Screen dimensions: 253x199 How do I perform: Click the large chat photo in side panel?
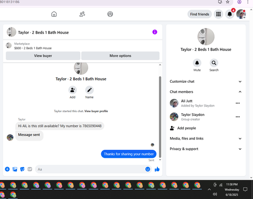tap(206, 37)
